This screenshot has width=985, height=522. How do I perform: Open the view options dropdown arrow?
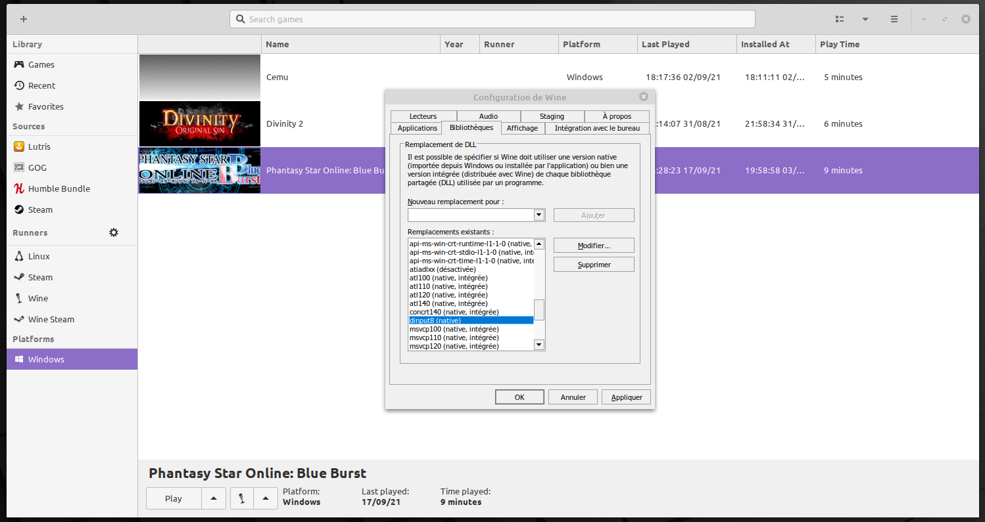tap(865, 19)
